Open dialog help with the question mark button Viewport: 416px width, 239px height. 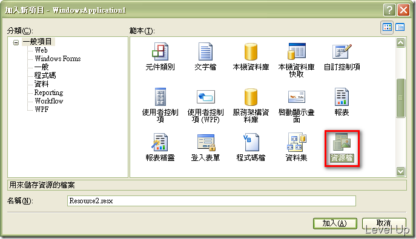pos(389,10)
